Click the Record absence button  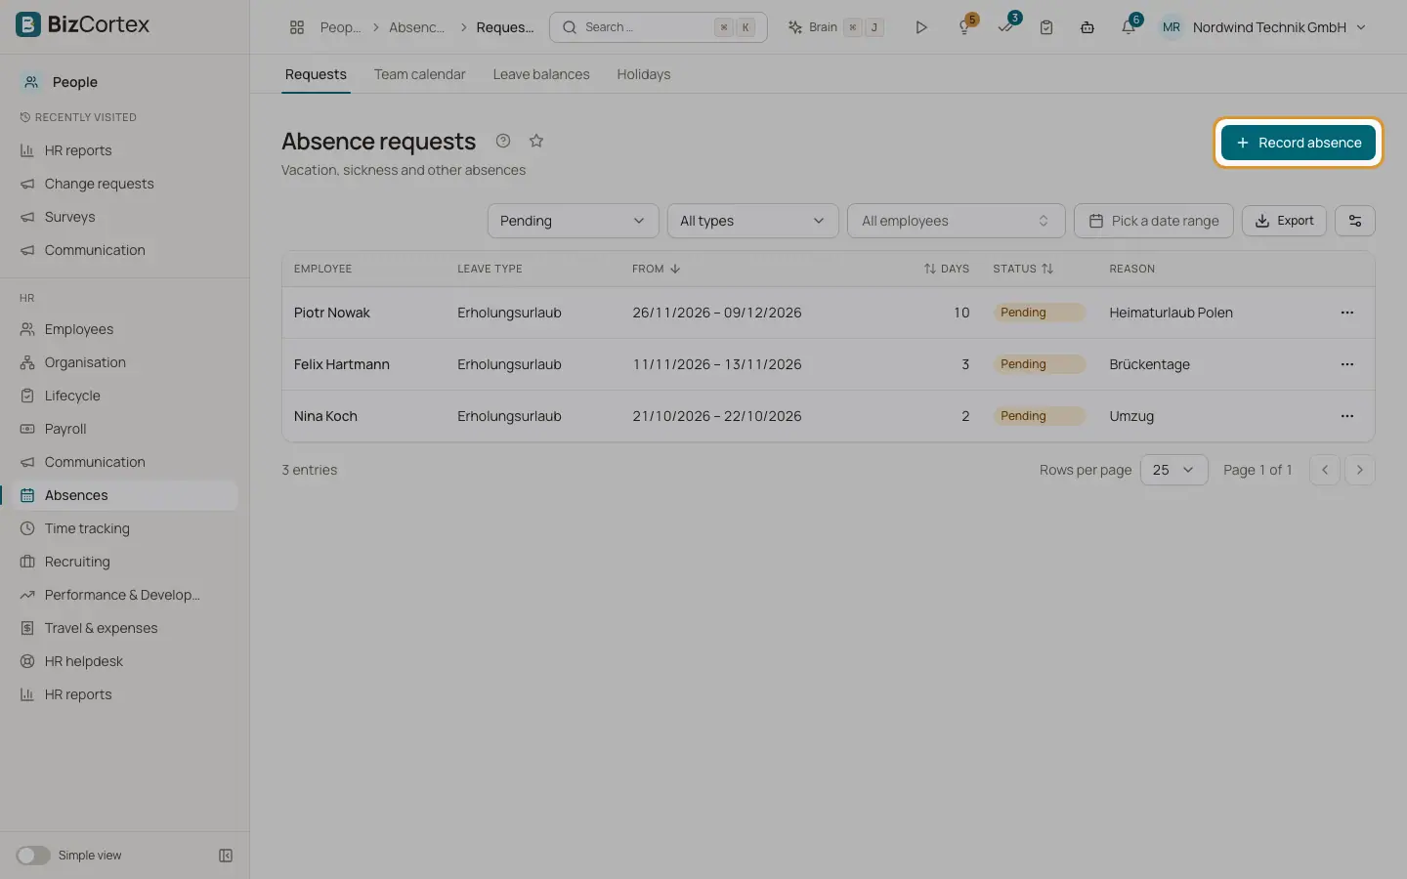(1299, 143)
